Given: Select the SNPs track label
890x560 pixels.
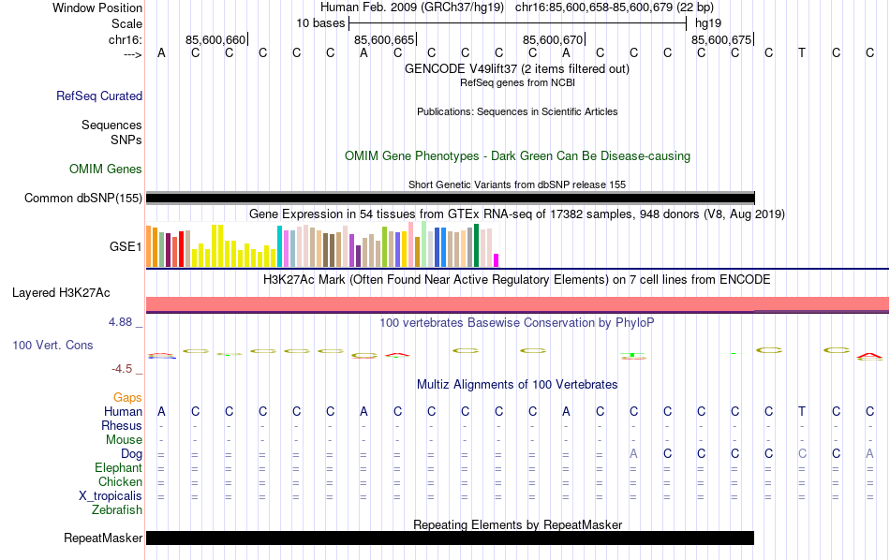Looking at the screenshot, I should (126, 140).
